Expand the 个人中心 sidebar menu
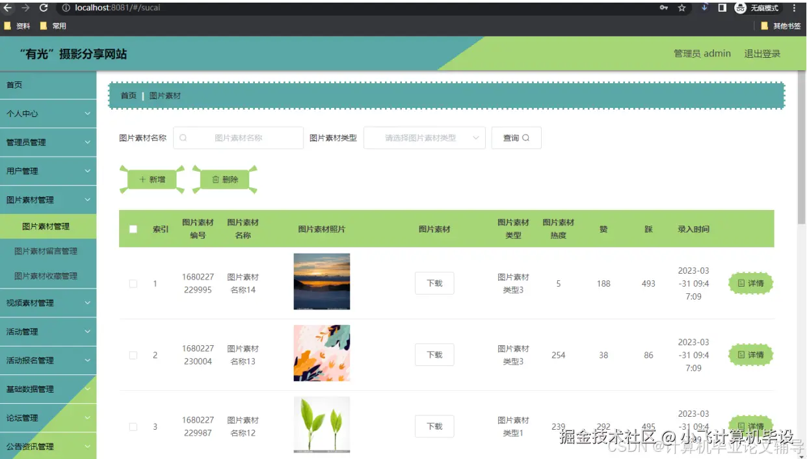Screen dimensions: 807x459 point(48,113)
